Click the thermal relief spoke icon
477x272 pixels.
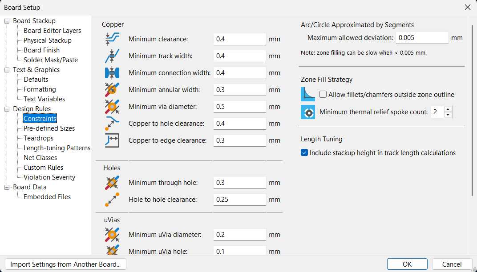pos(308,112)
